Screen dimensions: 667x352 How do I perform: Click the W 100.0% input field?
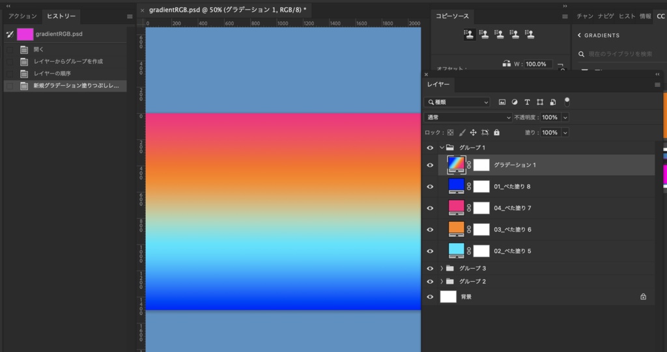(x=538, y=64)
